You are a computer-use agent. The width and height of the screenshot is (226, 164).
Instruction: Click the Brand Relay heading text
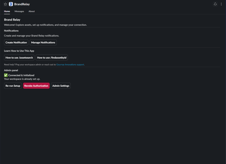pyautogui.click(x=12, y=20)
